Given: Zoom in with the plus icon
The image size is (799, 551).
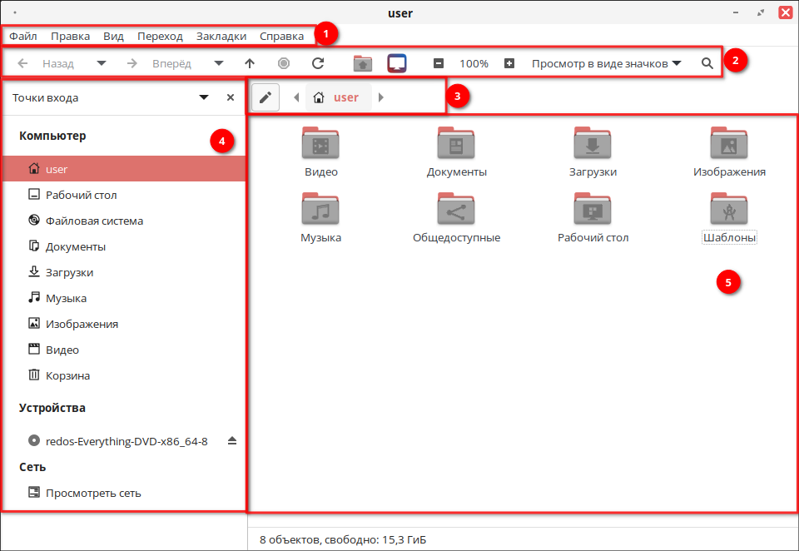Looking at the screenshot, I should click(x=509, y=64).
